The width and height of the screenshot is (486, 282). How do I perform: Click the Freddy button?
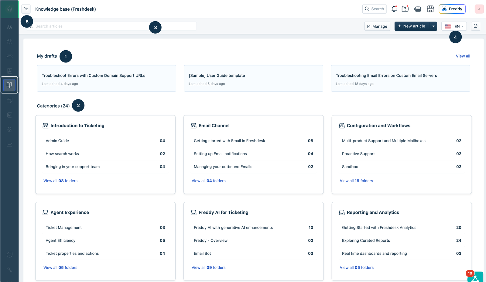452,9
